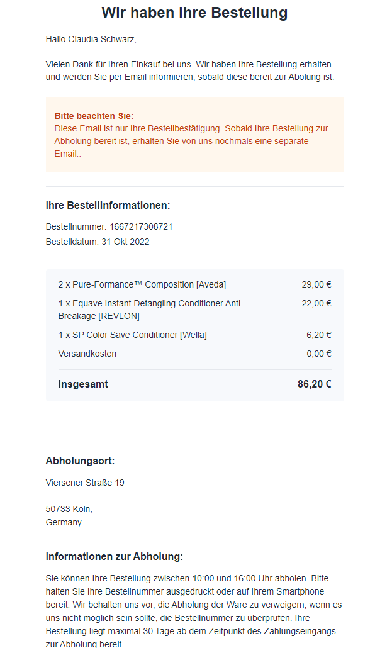Click the orange notice box text about Bestellbestätigung

[x=191, y=141]
